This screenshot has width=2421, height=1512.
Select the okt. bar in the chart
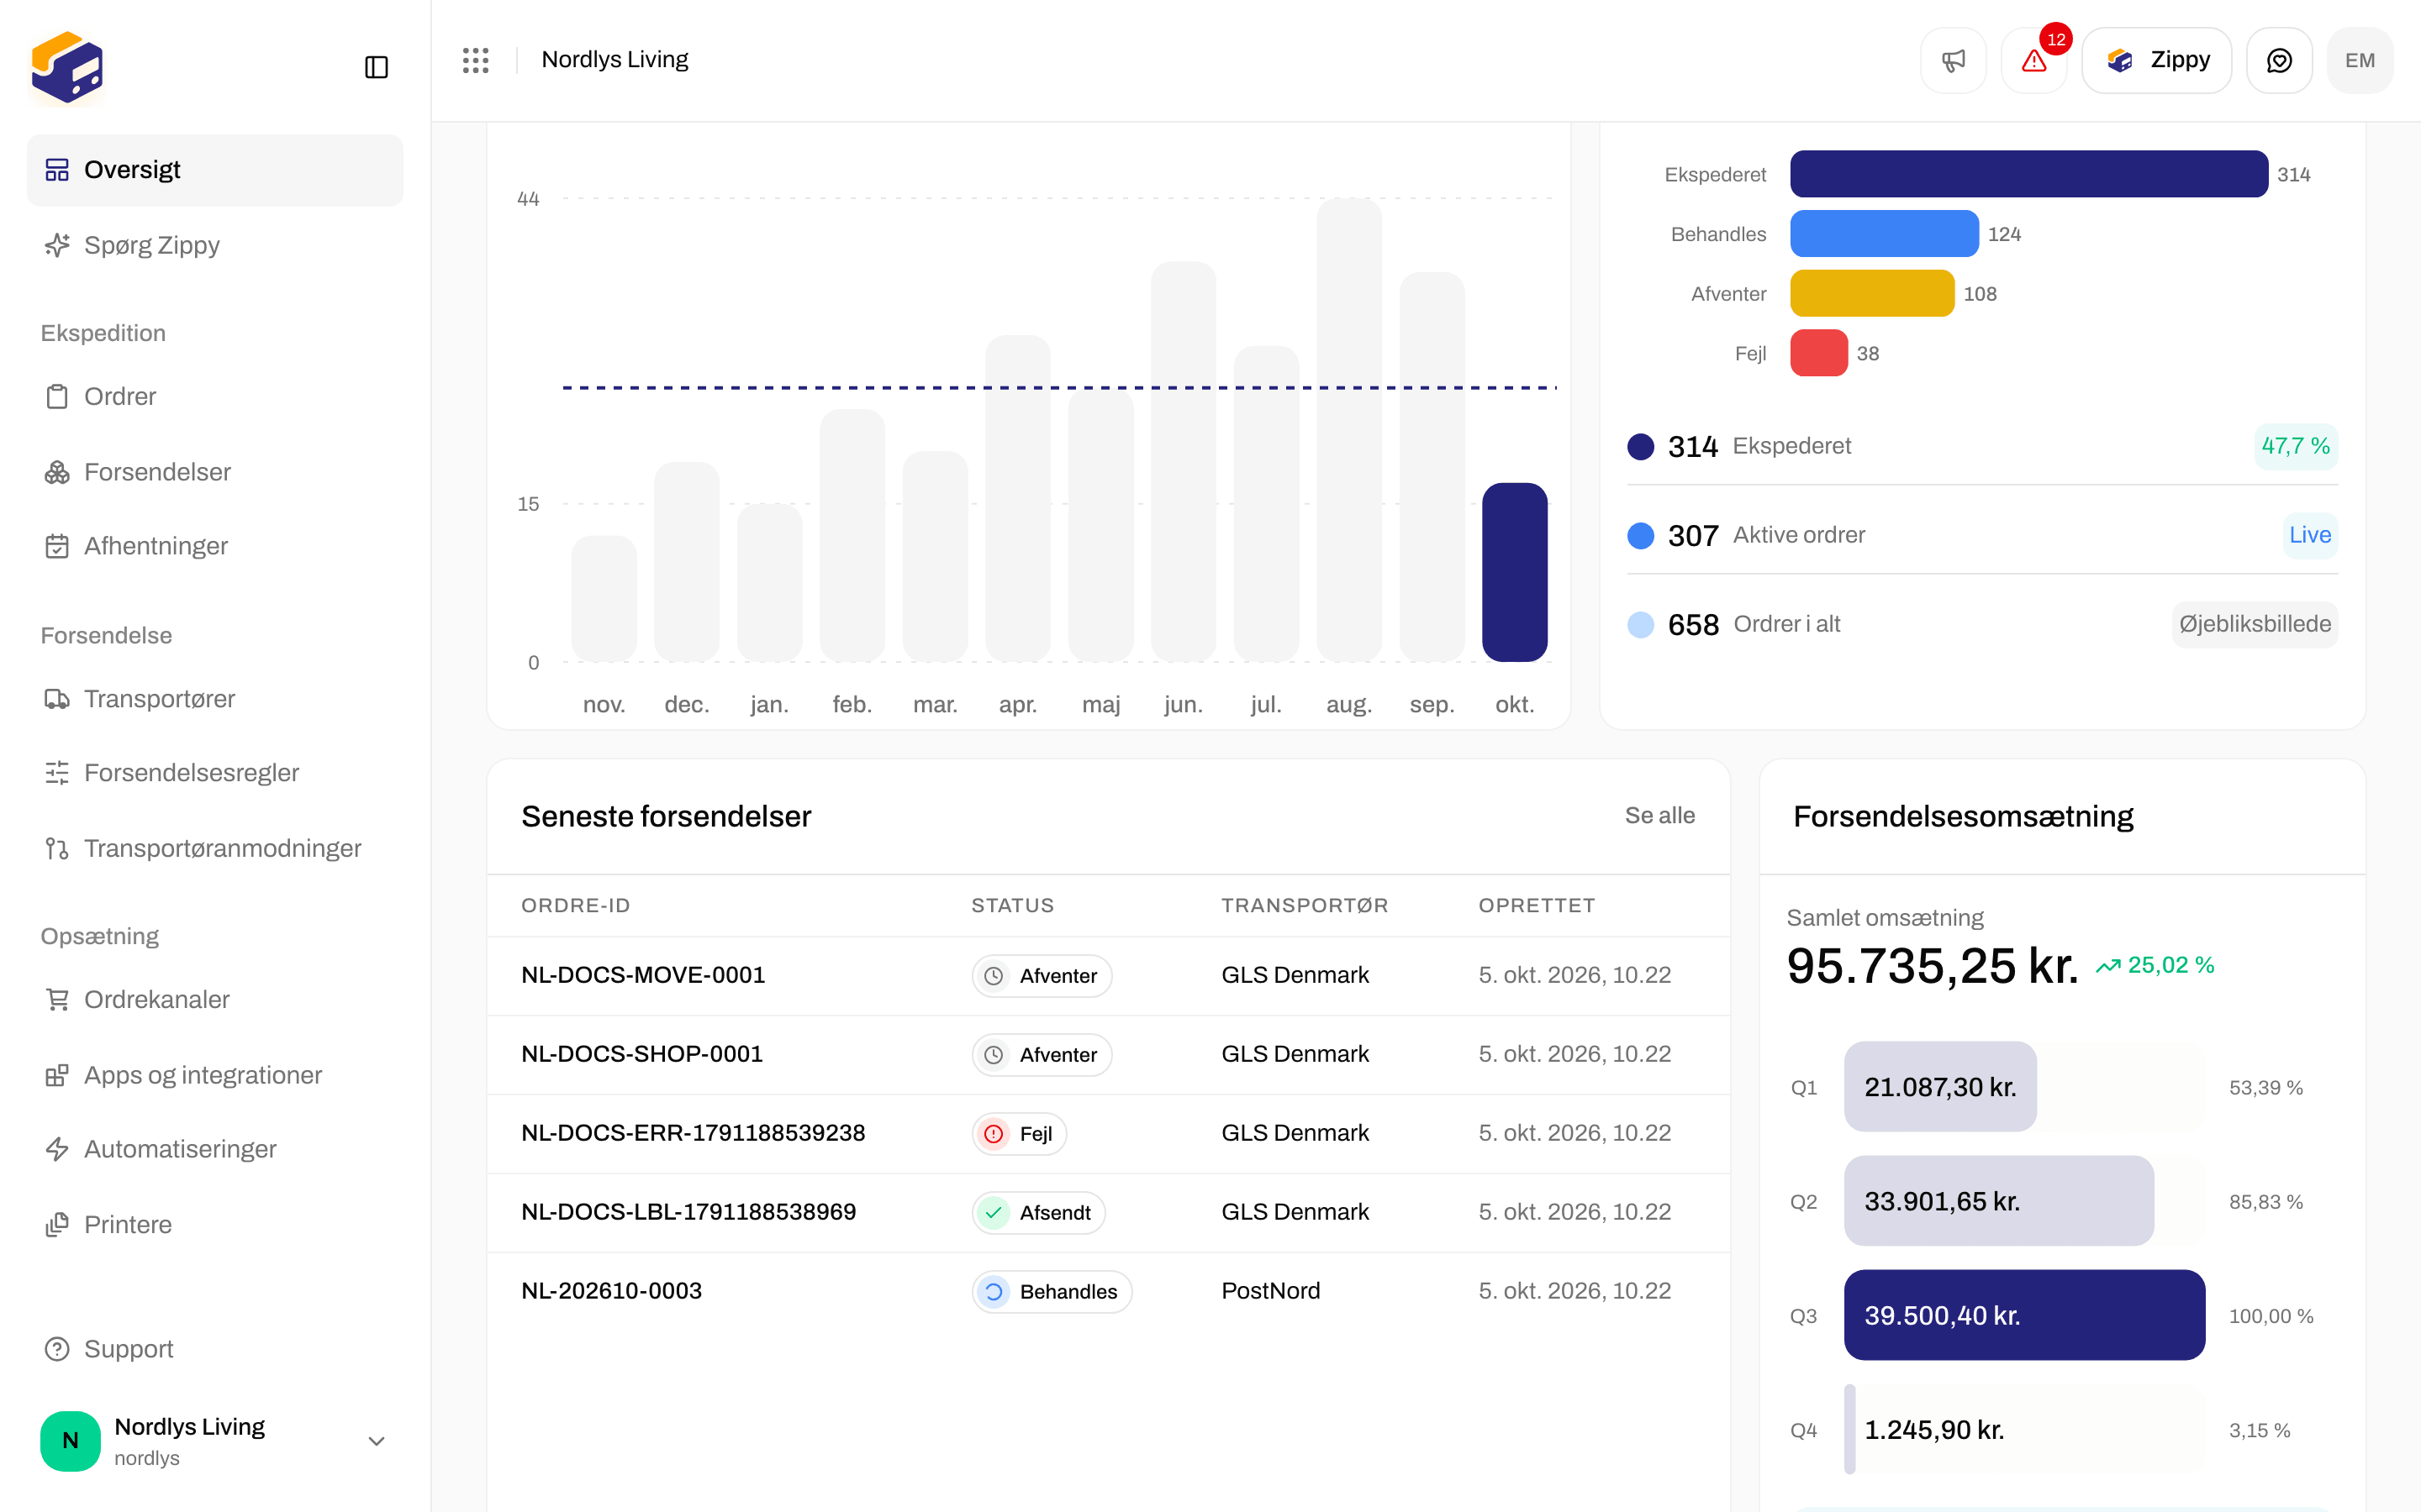point(1515,572)
